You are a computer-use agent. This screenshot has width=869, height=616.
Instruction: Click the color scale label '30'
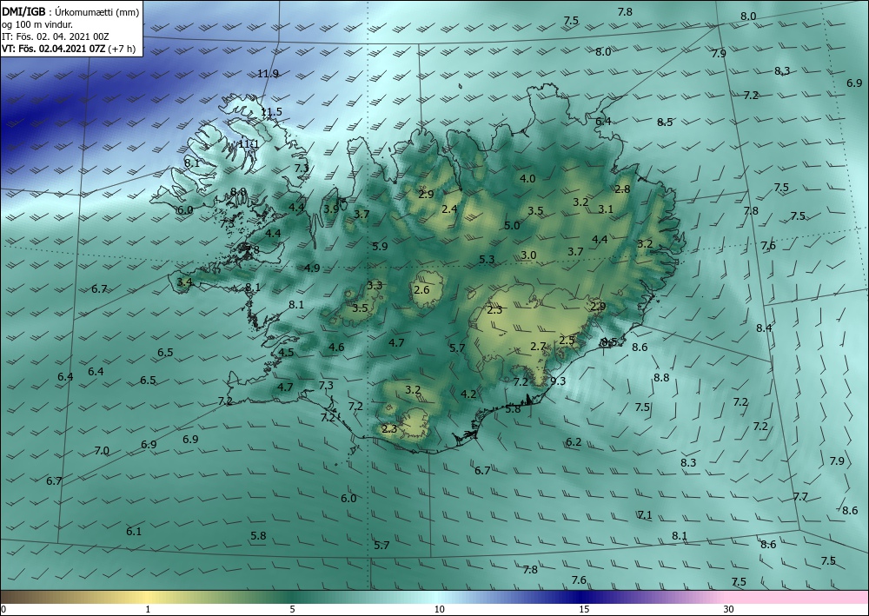click(728, 610)
